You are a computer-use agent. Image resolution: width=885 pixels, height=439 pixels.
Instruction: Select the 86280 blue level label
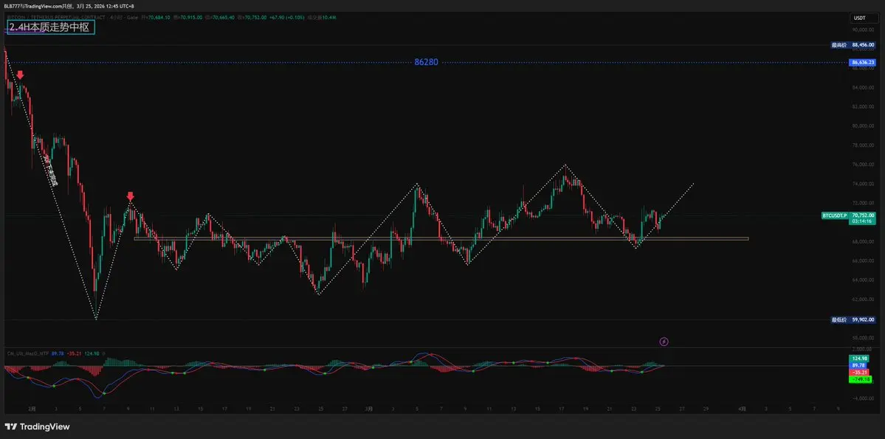(x=426, y=62)
